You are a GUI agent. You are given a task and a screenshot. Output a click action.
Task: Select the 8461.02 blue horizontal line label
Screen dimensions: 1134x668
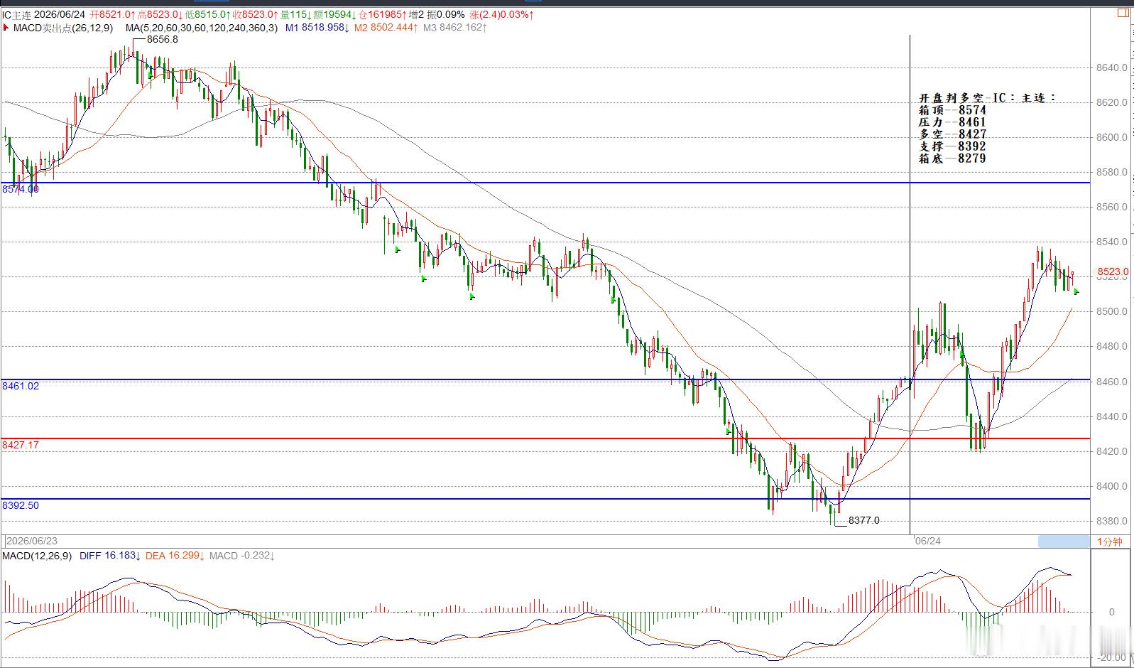point(21,386)
